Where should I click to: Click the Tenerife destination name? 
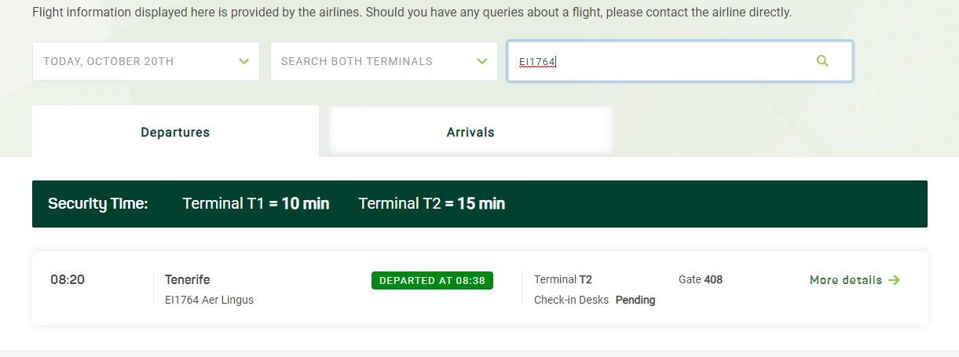pyautogui.click(x=187, y=280)
